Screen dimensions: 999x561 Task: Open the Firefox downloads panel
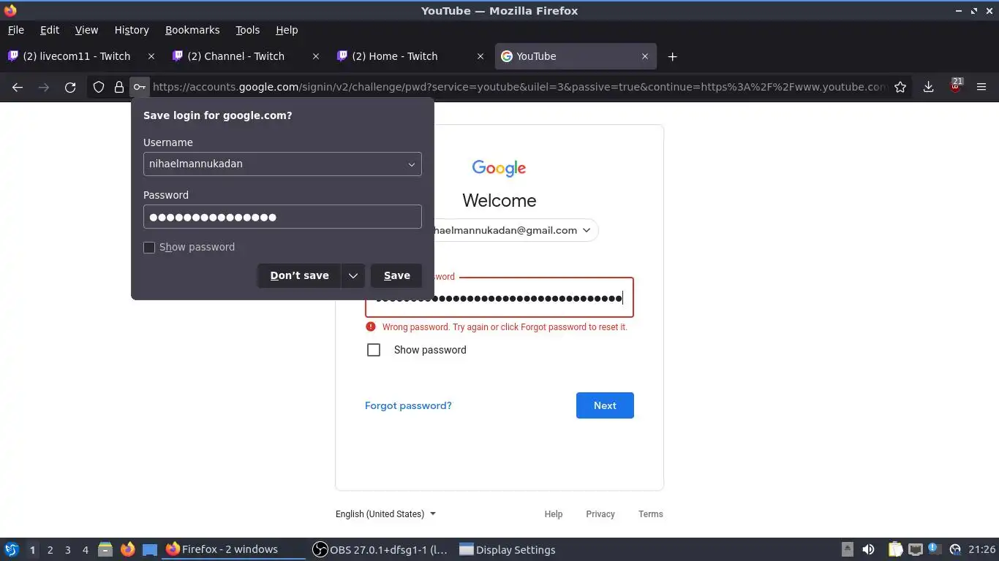(x=928, y=87)
